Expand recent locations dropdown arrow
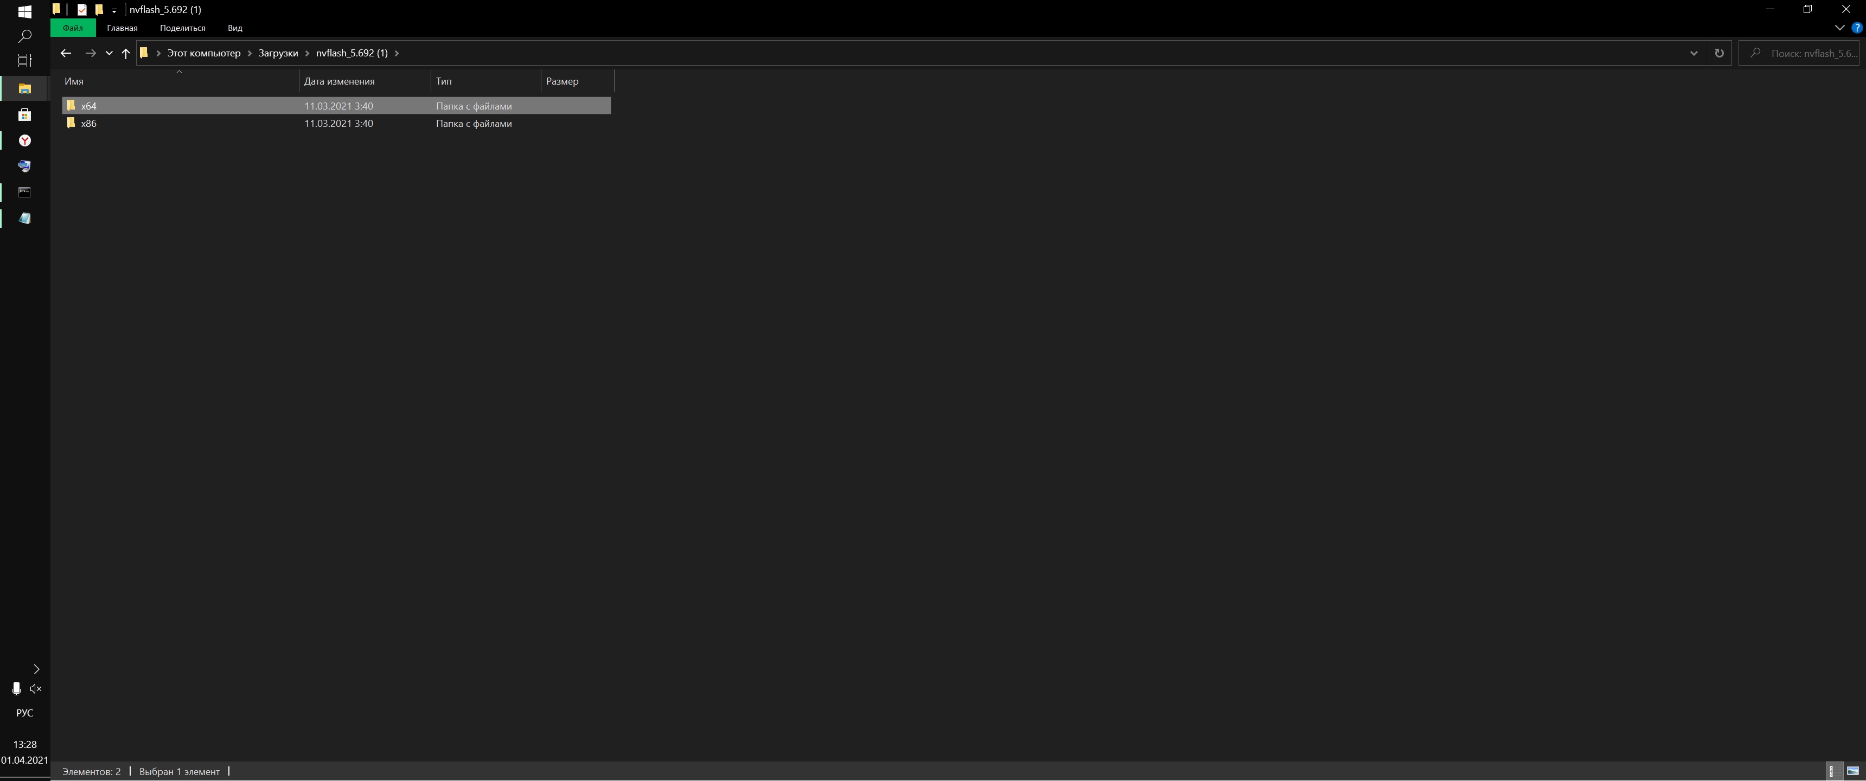 (110, 53)
